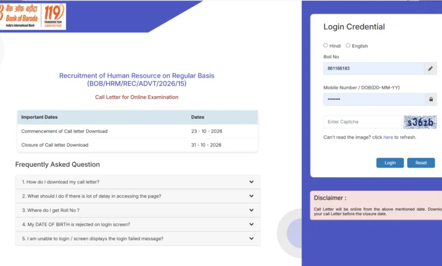Viewport: 442px width, 266px height.
Task: Select the Hindi language radio button
Action: [x=326, y=45]
